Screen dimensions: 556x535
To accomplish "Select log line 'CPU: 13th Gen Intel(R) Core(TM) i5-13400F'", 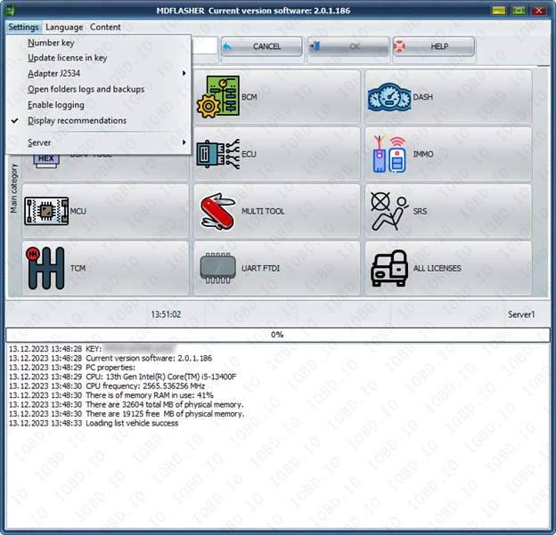I will click(x=122, y=377).
